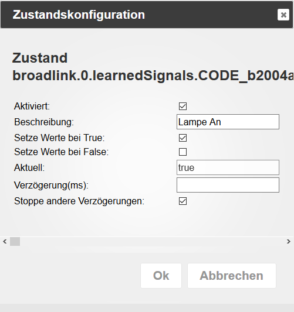Click the Verzögerung(ms) label text

point(51,185)
